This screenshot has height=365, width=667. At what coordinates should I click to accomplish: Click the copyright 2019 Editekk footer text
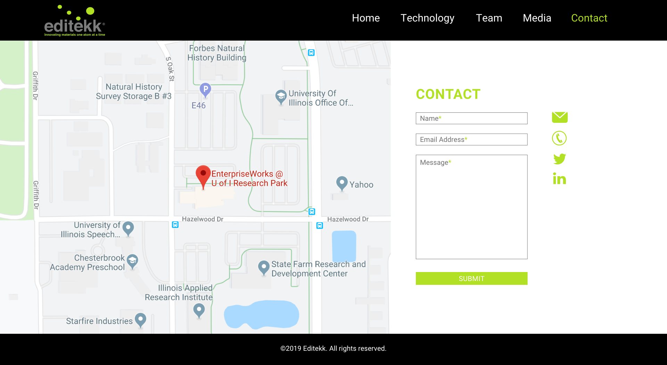point(333,348)
